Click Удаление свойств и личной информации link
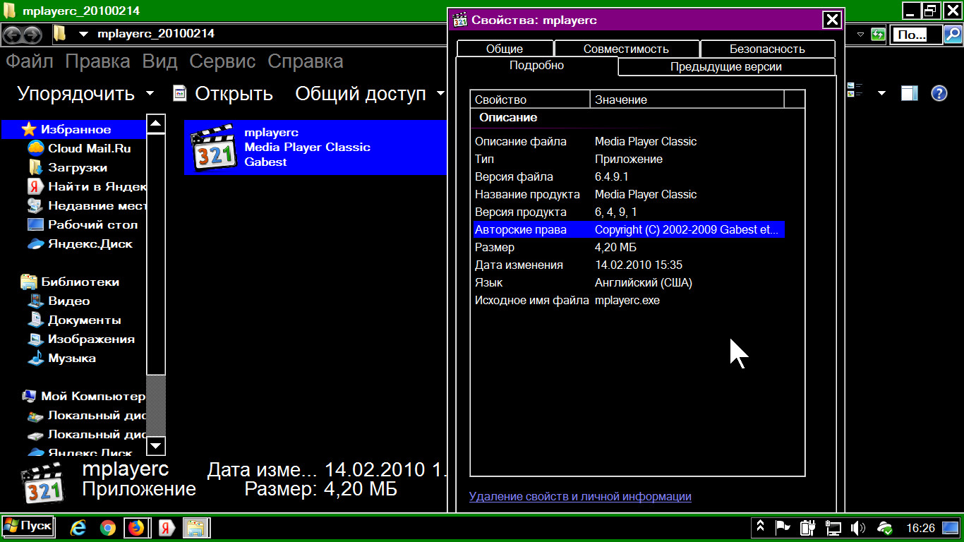Image resolution: width=964 pixels, height=542 pixels. click(x=580, y=496)
